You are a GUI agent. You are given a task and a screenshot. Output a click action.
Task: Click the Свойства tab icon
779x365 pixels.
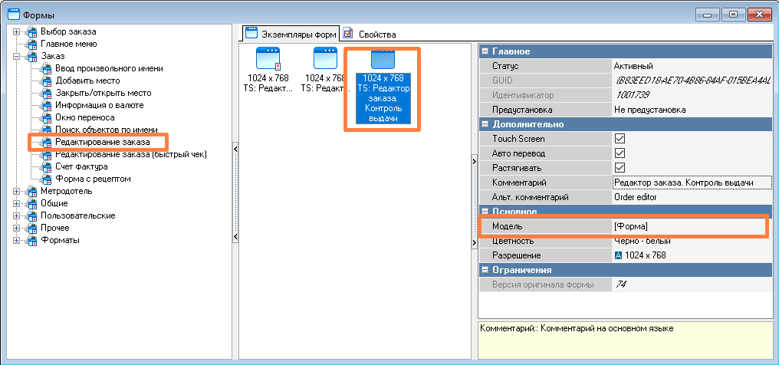pyautogui.click(x=348, y=34)
